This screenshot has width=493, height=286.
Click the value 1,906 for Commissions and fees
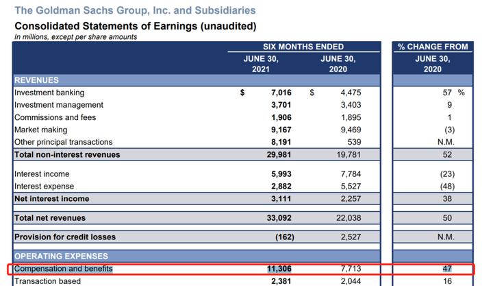click(281, 117)
